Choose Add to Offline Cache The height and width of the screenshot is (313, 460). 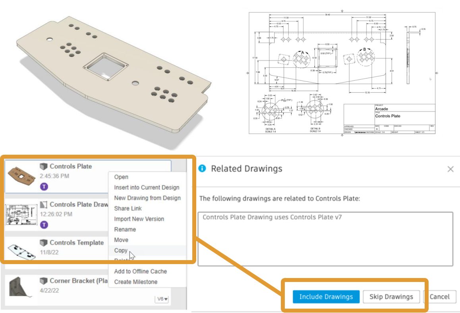click(141, 271)
